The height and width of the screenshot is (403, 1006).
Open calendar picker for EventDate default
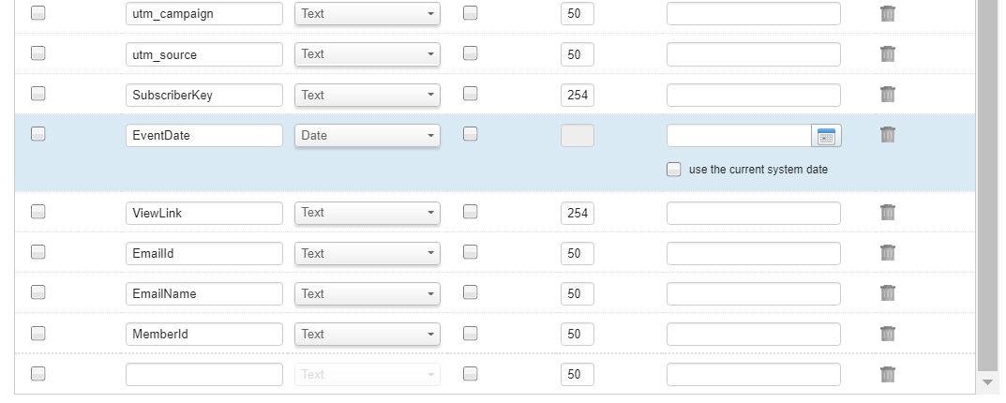click(x=826, y=136)
